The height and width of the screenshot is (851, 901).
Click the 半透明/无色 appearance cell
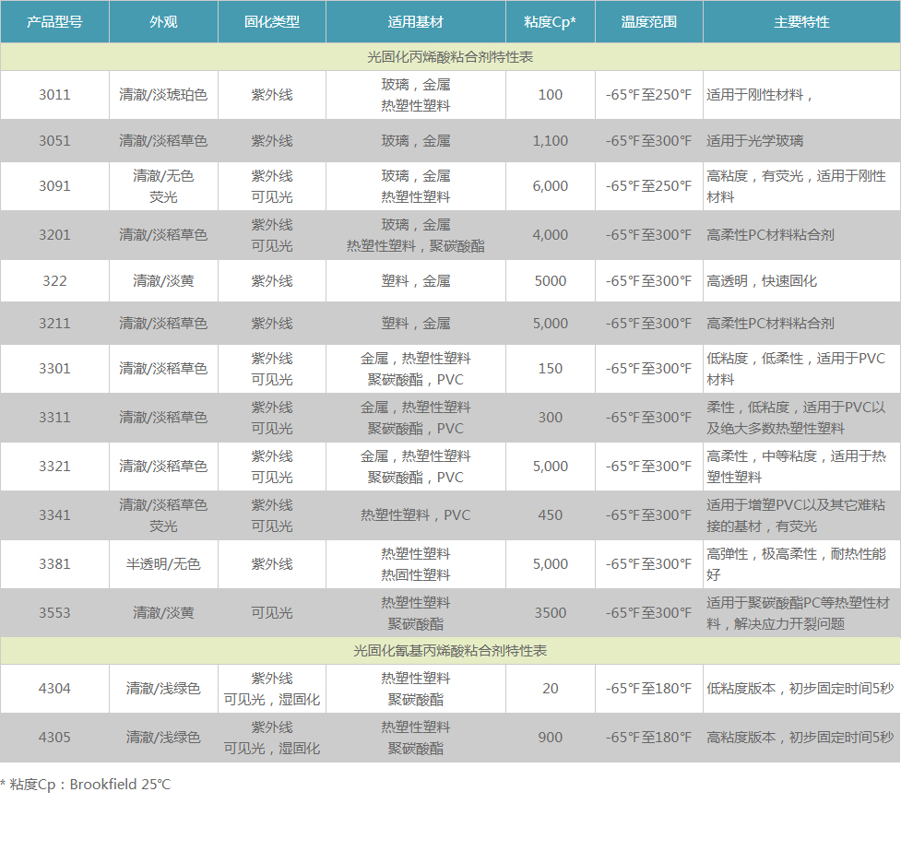(163, 564)
